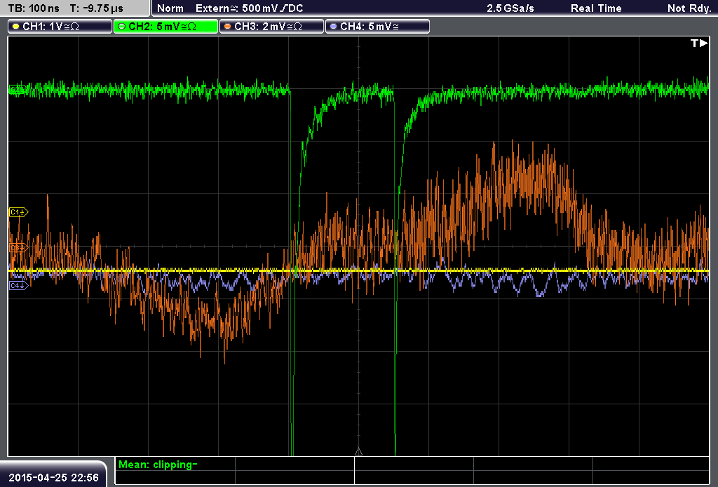Click the Not Rdy. status indicator
Image resolution: width=718 pixels, height=487 pixels.
pos(689,8)
